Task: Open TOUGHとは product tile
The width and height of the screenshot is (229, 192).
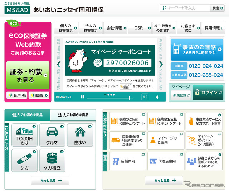Action: 24,135
